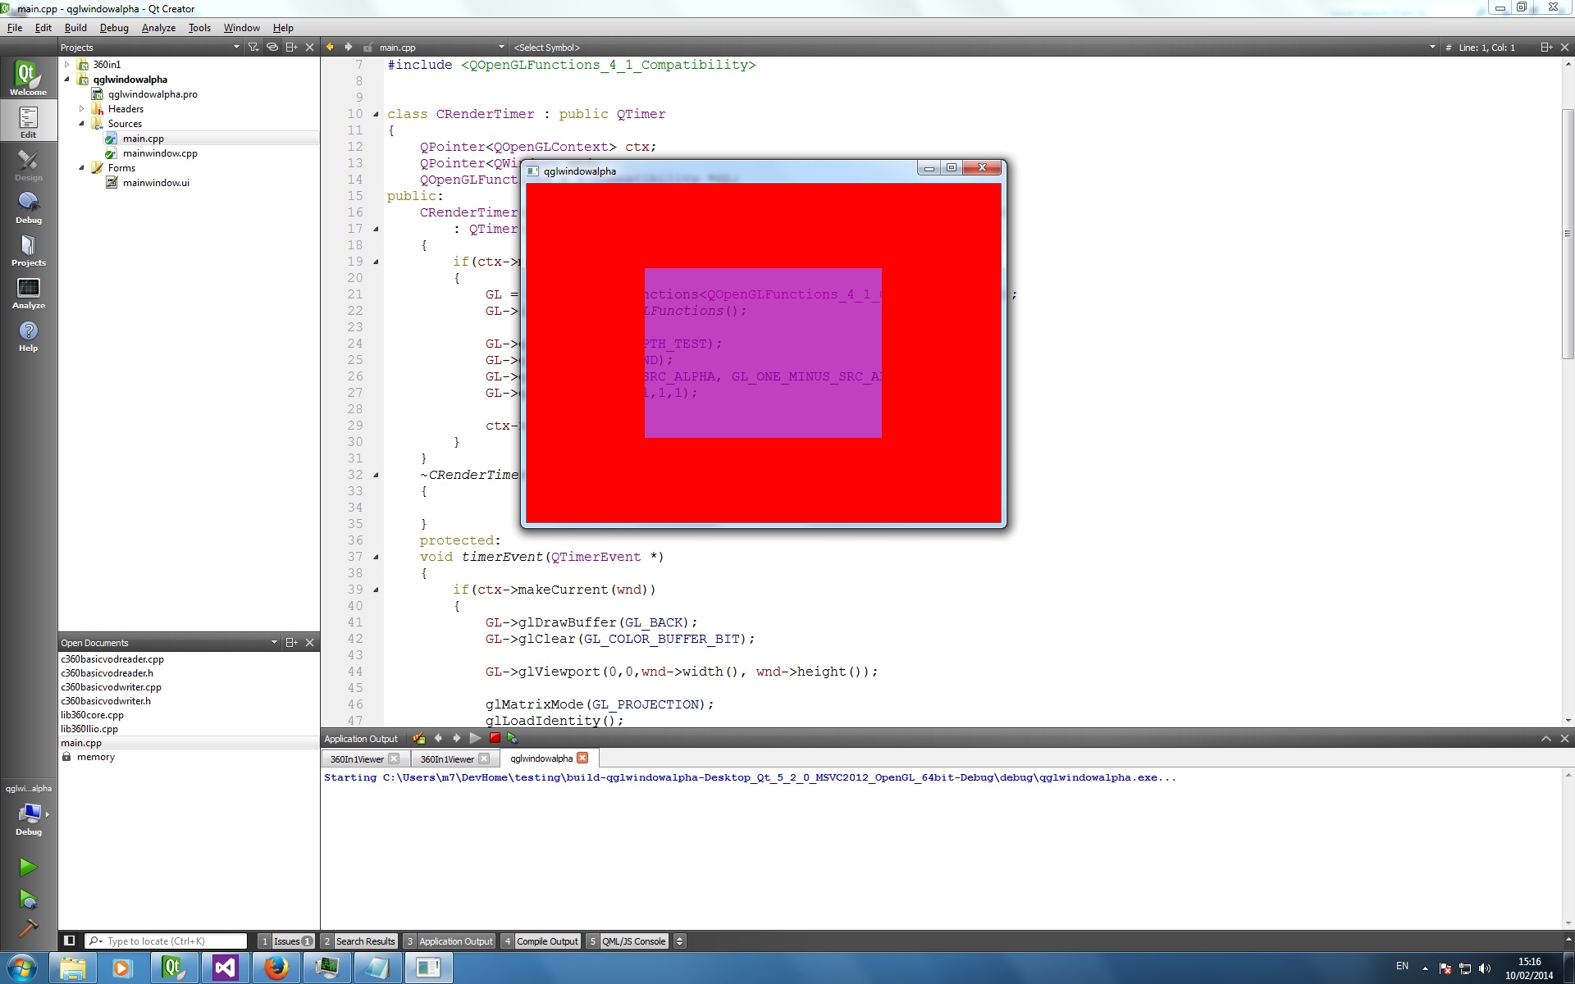Collapse the class CRenderTimer code fold
The width and height of the screenshot is (1575, 984).
click(377, 114)
